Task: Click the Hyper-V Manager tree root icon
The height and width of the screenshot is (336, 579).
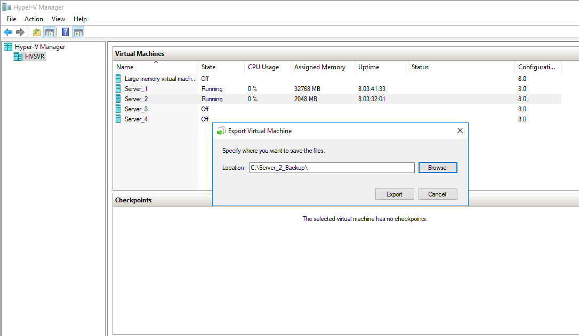Action: coord(8,47)
